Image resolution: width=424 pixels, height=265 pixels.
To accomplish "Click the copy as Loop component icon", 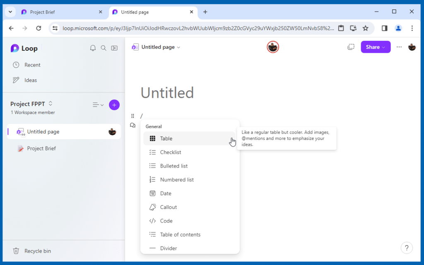I will [x=351, y=47].
